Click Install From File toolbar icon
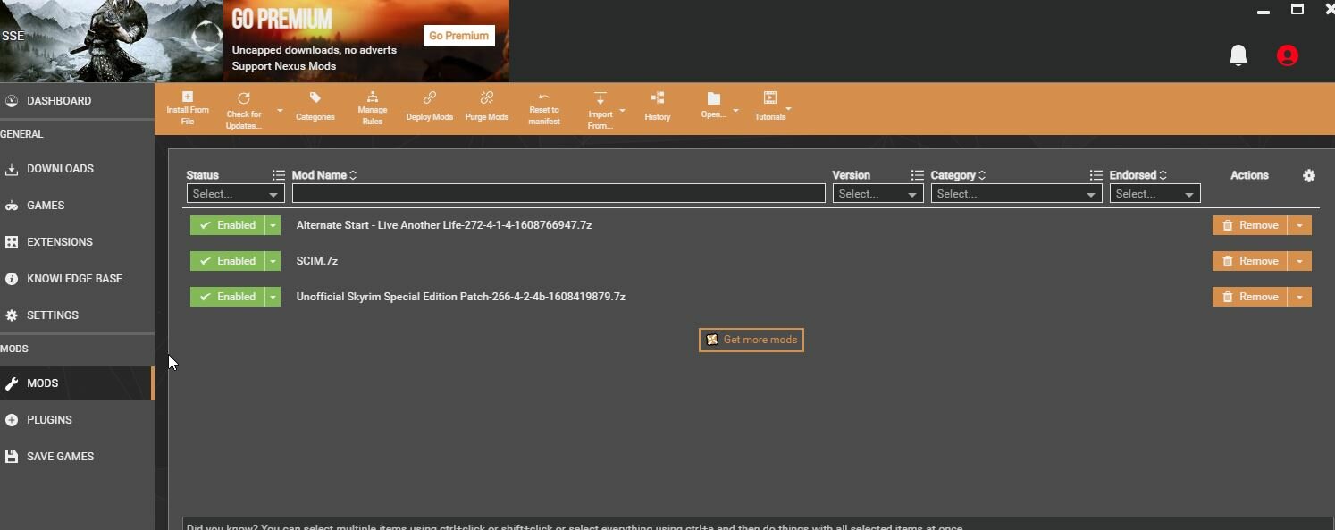 click(x=188, y=109)
